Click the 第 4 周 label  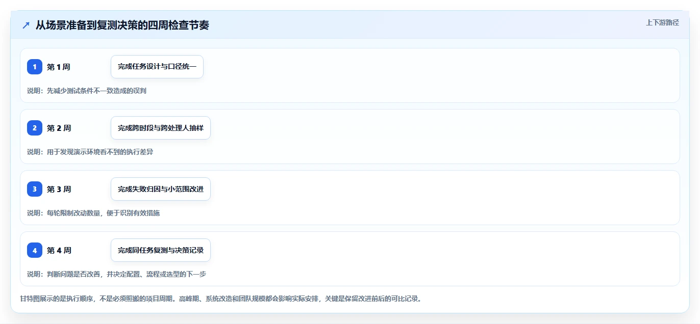pos(59,250)
